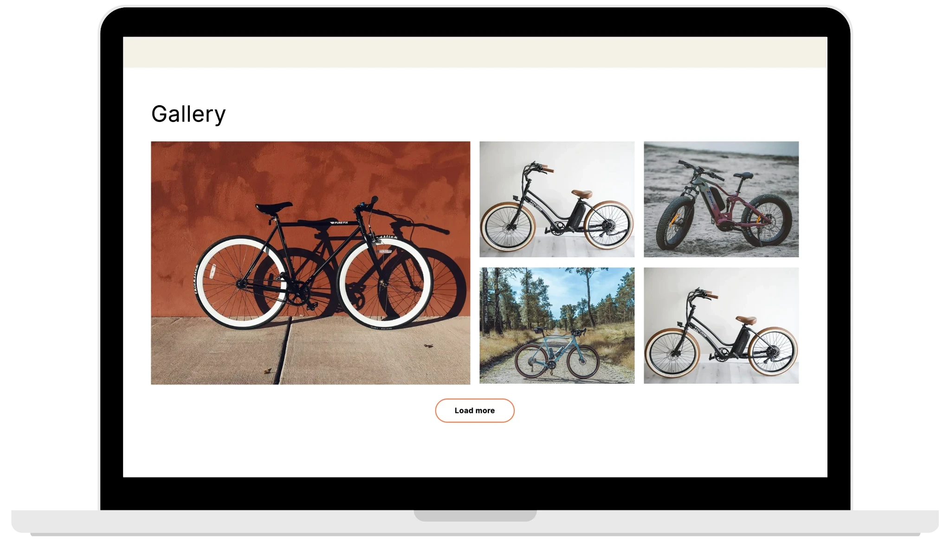Click the Load more button
Image resolution: width=943 pixels, height=540 pixels.
474,410
